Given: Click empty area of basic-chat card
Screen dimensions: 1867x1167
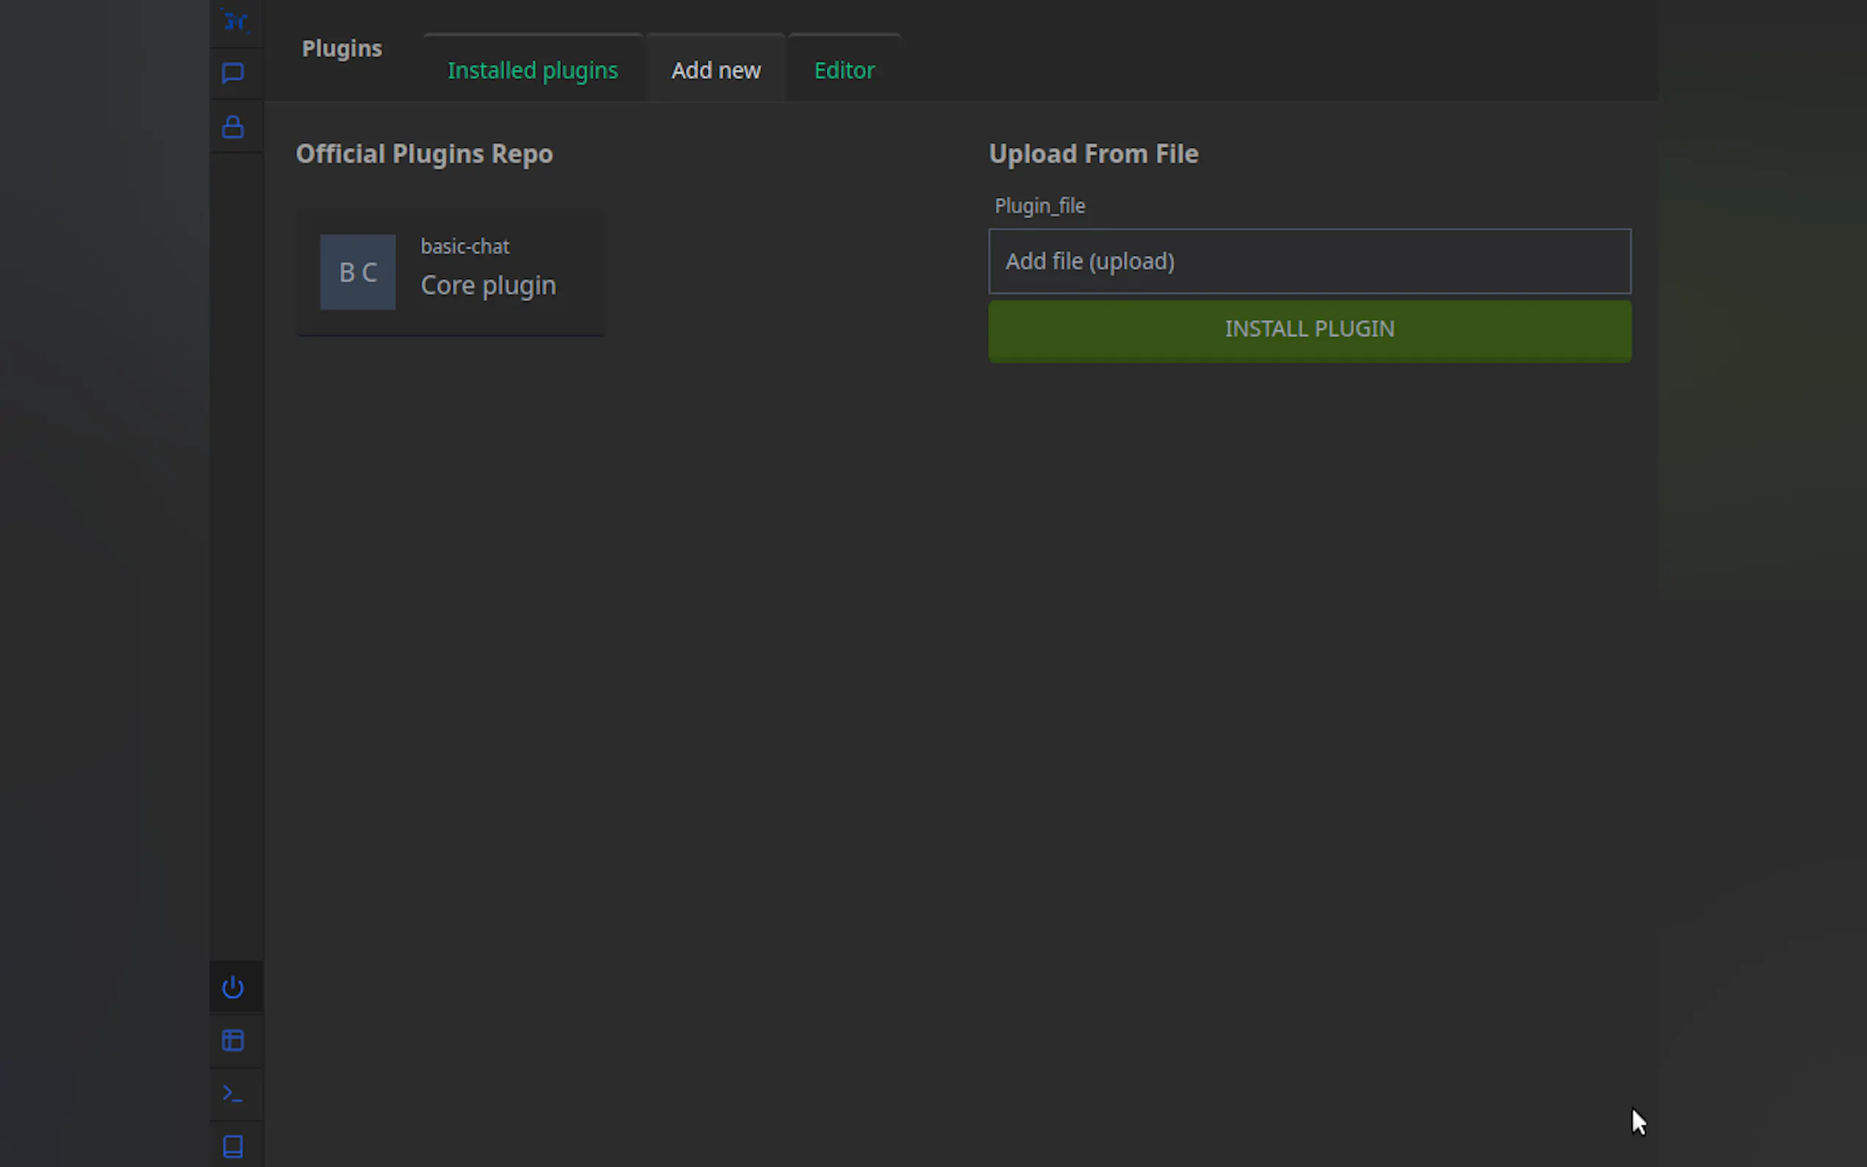Looking at the screenshot, I should tap(579, 317).
